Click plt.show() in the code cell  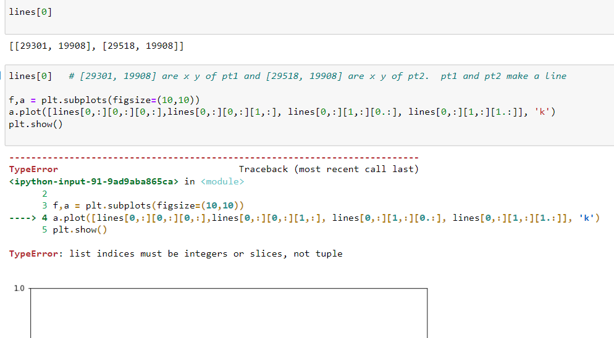[x=36, y=125]
